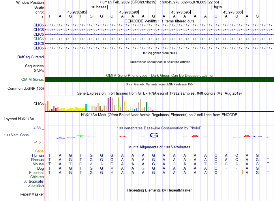This screenshot has width=274, height=201.
Task: Select the dark green OMIM gene bar
Action: click(x=159, y=80)
